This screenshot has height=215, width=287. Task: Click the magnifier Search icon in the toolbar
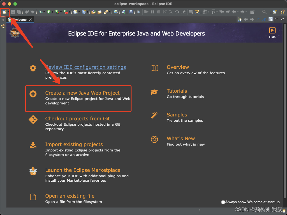tap(264, 12)
